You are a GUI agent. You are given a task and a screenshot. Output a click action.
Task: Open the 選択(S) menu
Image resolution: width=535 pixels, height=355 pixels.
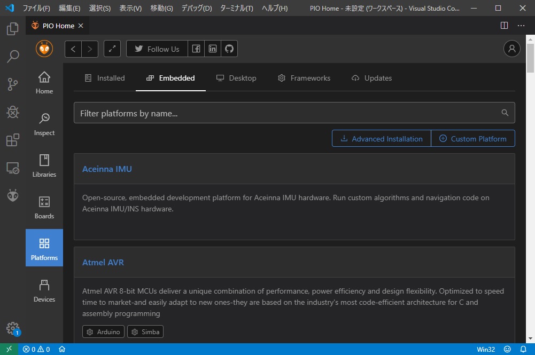99,8
